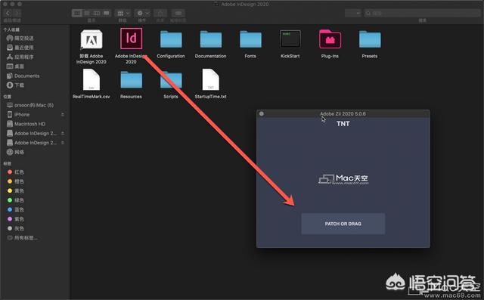Open Desktop (桌面) in sidebar

[x=15, y=66]
